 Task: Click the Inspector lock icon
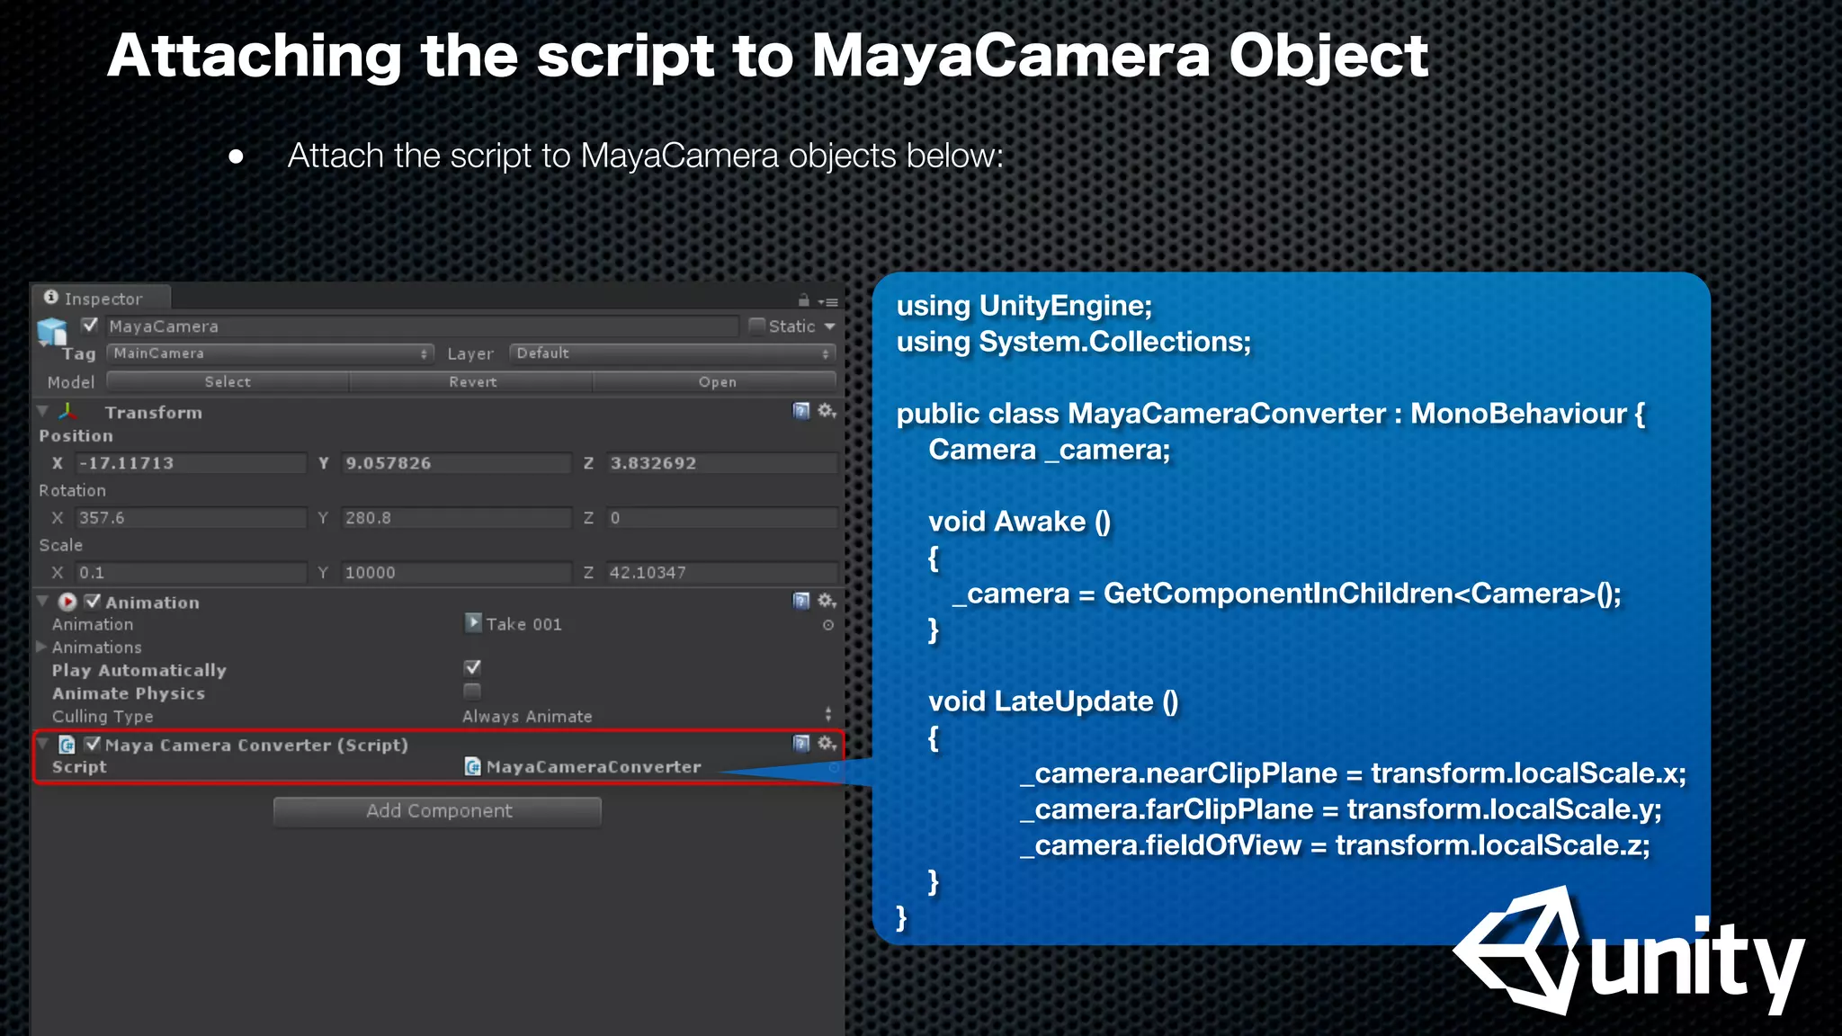click(x=804, y=300)
